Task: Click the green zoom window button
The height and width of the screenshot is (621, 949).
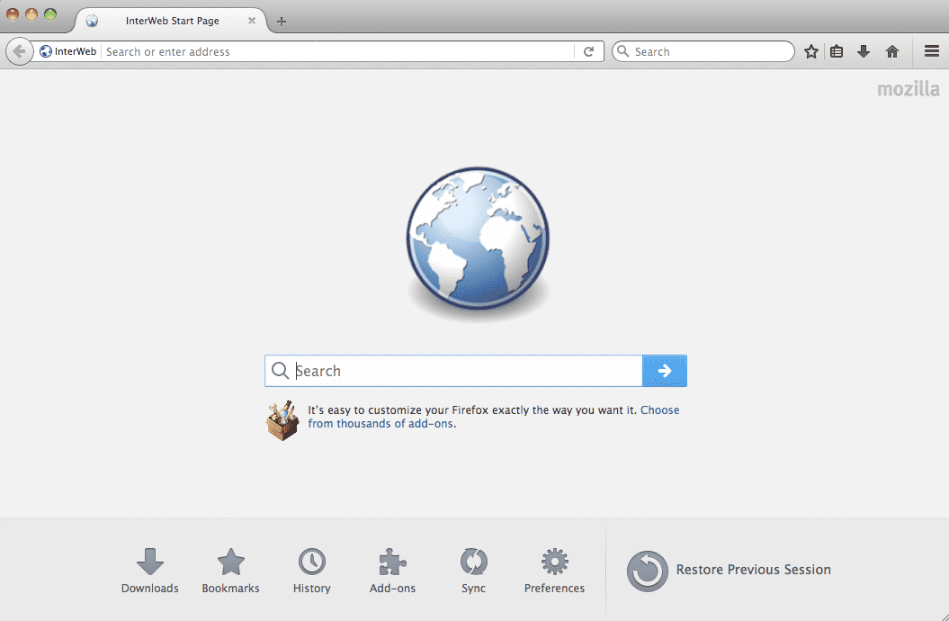Action: [50, 14]
